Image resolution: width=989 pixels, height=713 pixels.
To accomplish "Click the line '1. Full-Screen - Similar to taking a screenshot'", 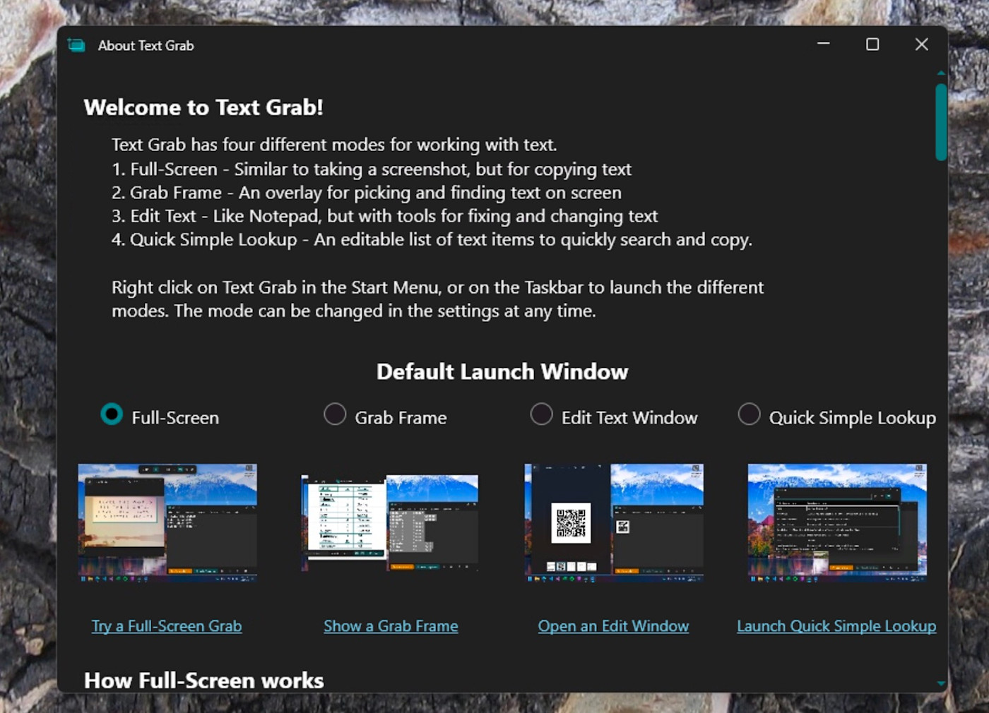I will 372,169.
